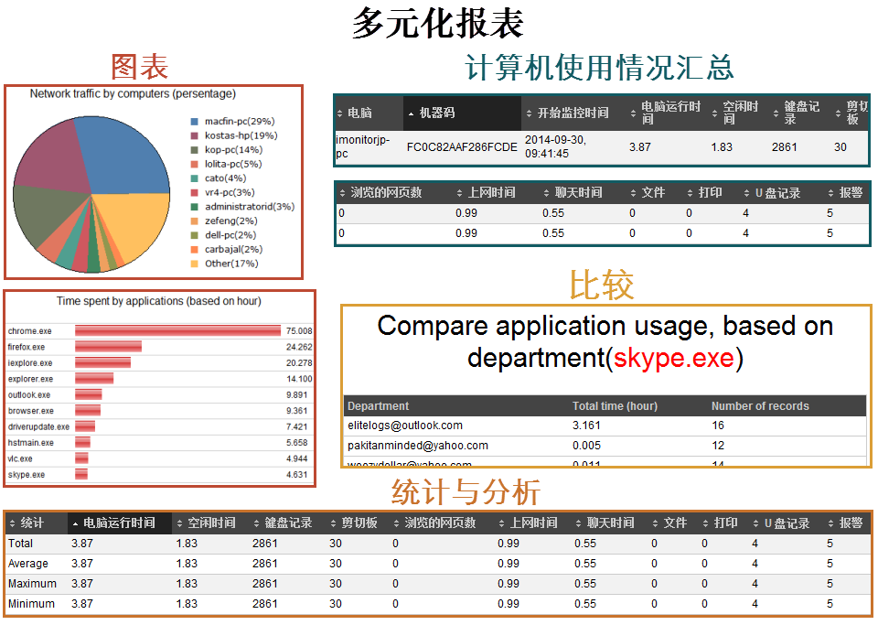Image resolution: width=878 pixels, height=625 pixels.
Task: Click the Department column header
Action: [379, 406]
